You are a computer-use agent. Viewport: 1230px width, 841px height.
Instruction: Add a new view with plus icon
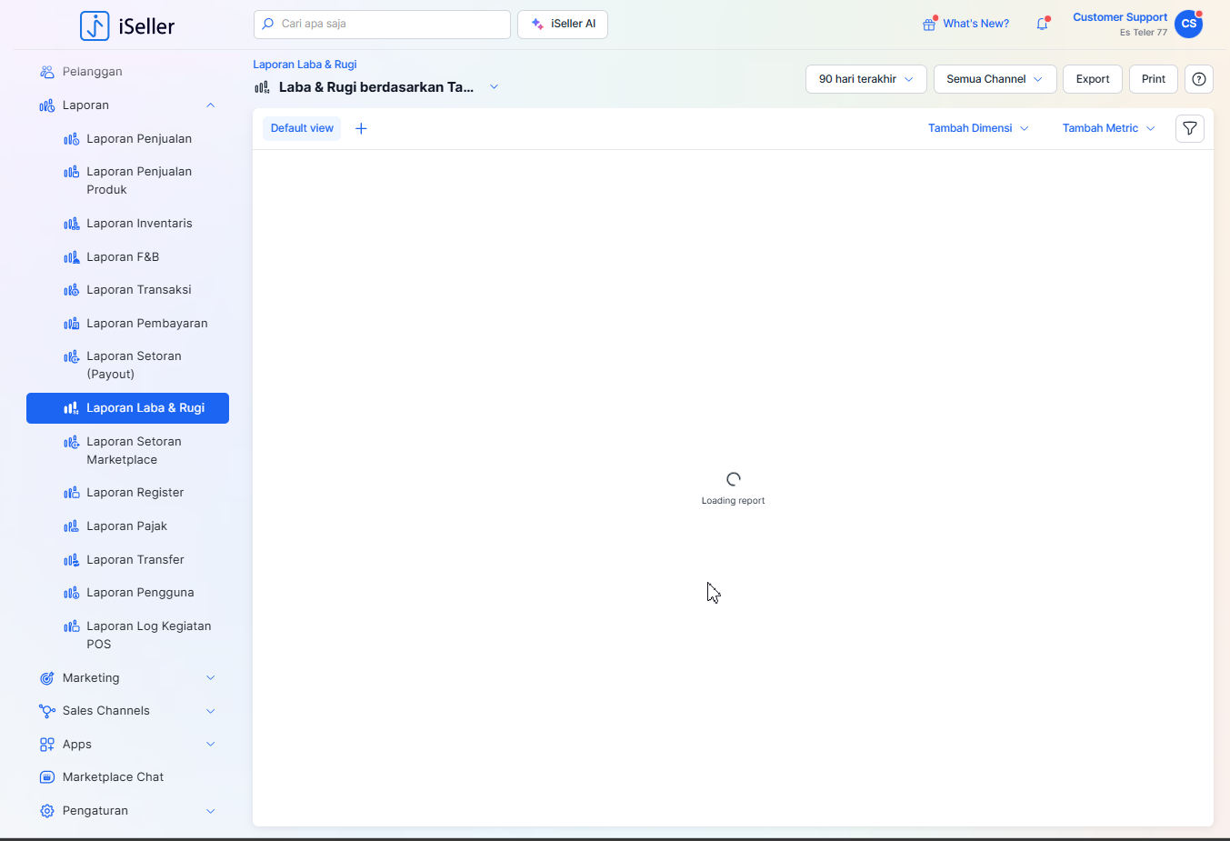[361, 128]
